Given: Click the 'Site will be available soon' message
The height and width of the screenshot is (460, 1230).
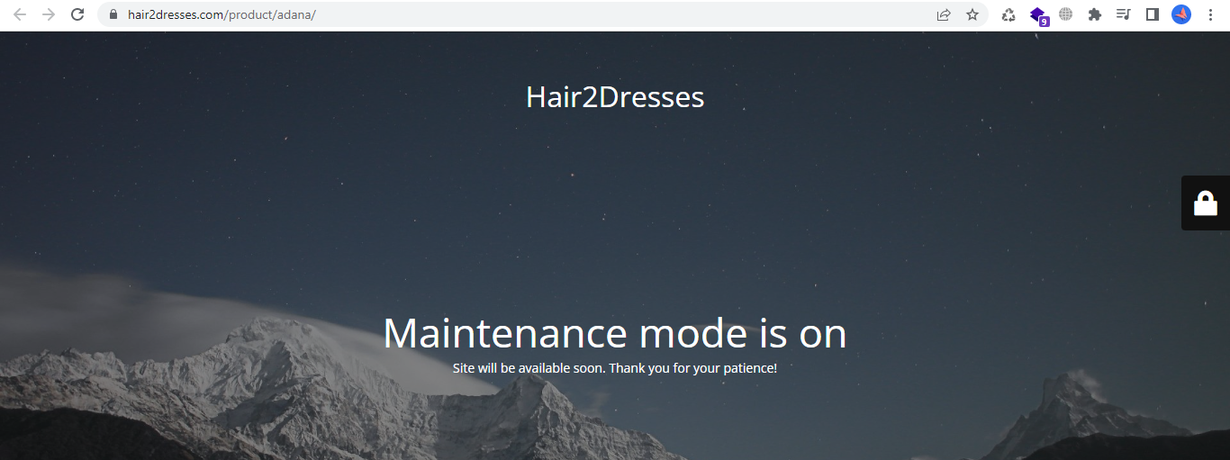Looking at the screenshot, I should (x=615, y=368).
